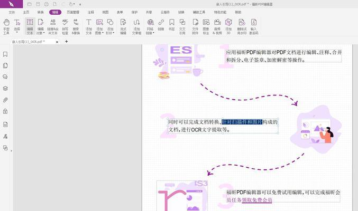Switch to Comment (注释) ribbon tab
Image resolution: width=358 pixels, height=211 pixels.
tap(91, 12)
